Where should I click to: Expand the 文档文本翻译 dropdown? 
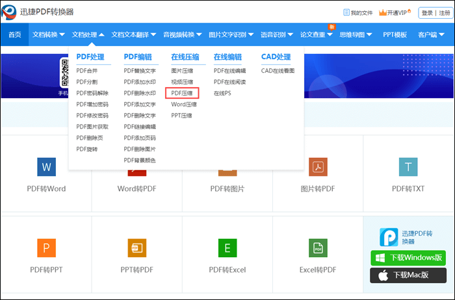point(133,35)
